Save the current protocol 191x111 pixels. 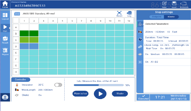pyautogui.click(x=174, y=4)
